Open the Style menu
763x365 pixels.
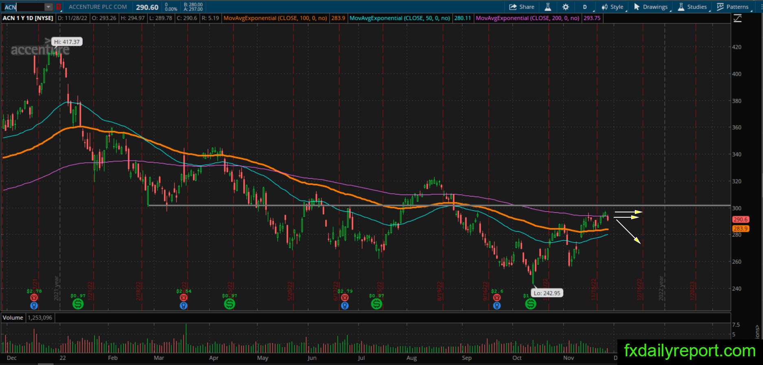(x=613, y=7)
